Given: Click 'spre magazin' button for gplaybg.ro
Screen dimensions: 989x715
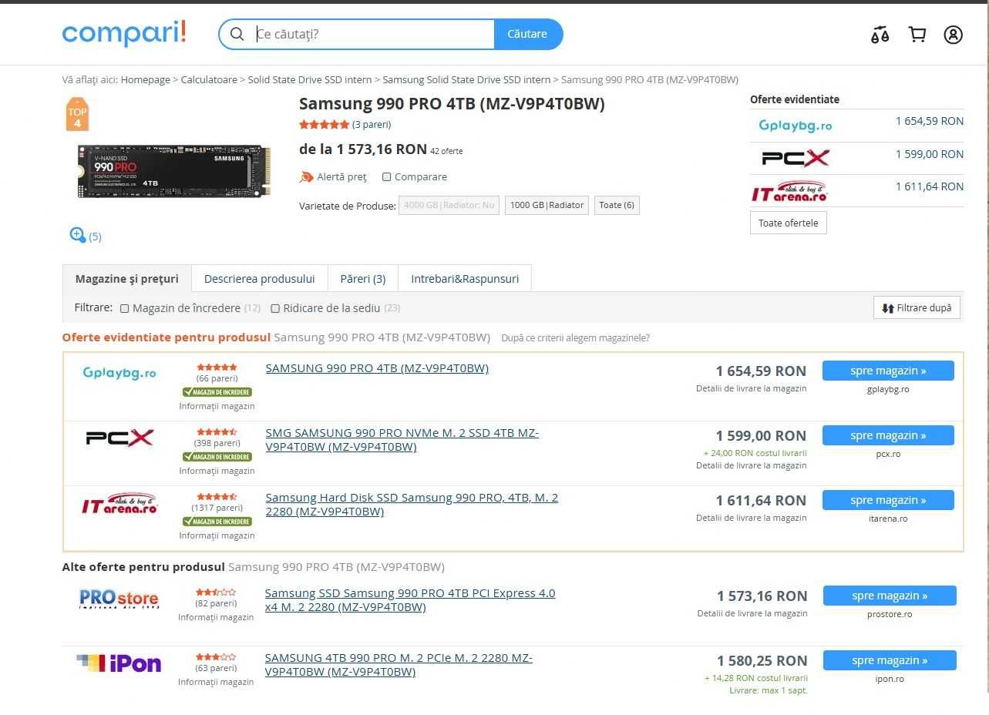Looking at the screenshot, I should click(x=888, y=371).
